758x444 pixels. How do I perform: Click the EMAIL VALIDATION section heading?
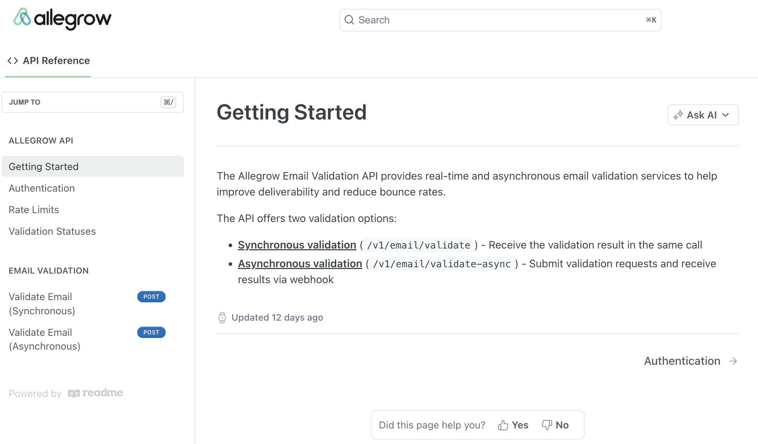[49, 271]
